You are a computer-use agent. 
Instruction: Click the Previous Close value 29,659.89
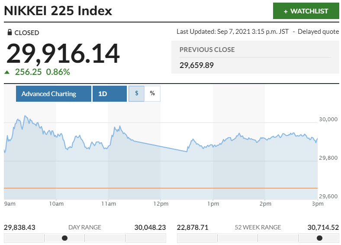[196, 65]
